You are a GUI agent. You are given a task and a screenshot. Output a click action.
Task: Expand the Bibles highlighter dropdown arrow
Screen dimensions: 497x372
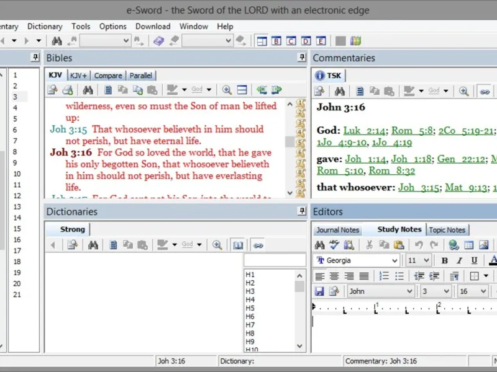point(185,90)
